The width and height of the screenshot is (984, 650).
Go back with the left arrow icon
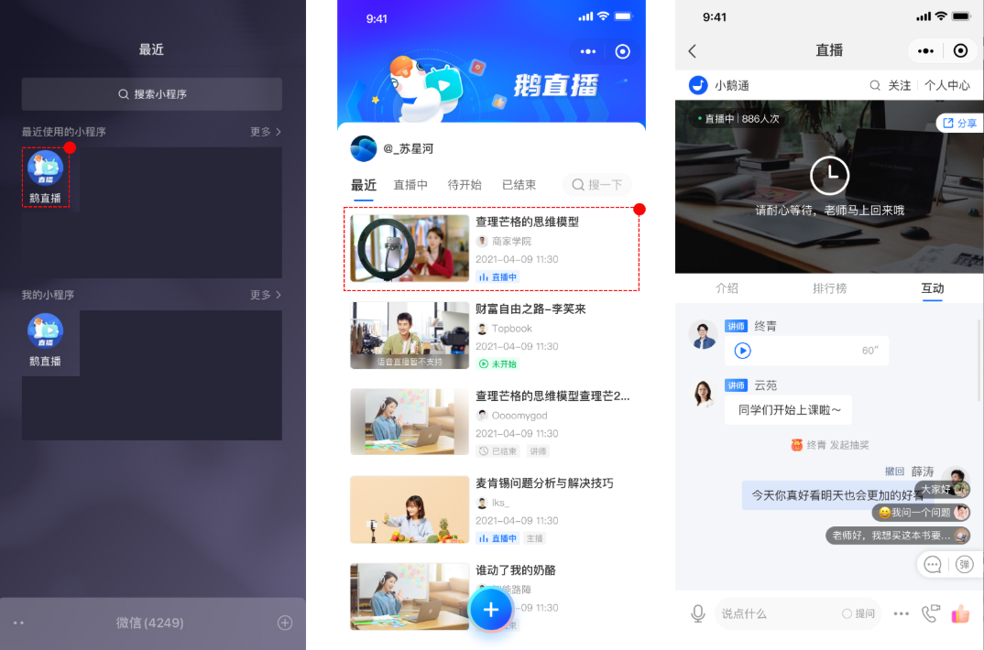coord(692,51)
